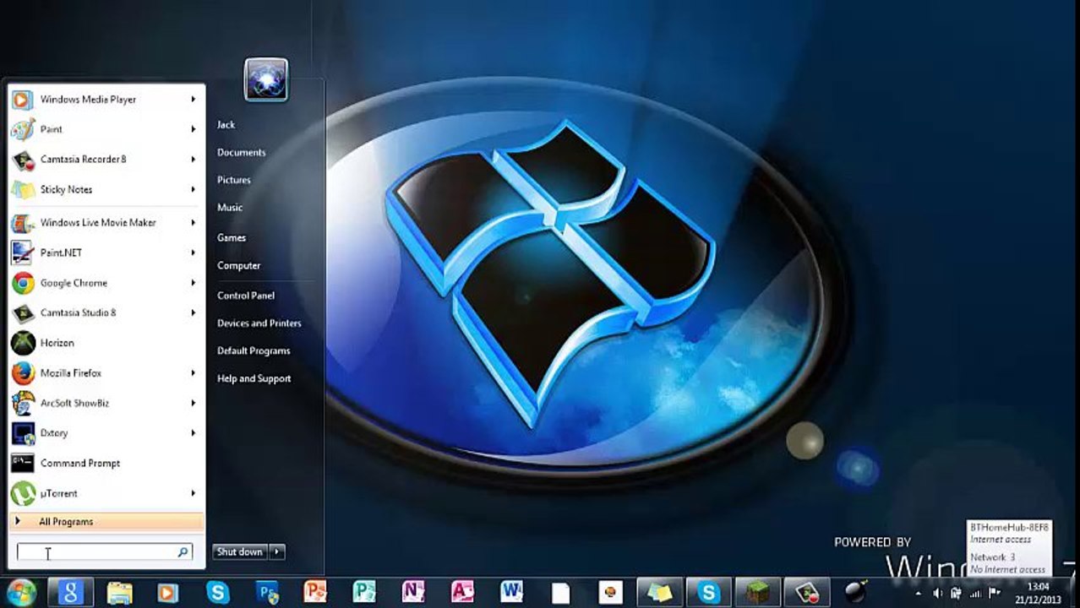
Task: Click the Windows Start orb
Action: (x=22, y=592)
